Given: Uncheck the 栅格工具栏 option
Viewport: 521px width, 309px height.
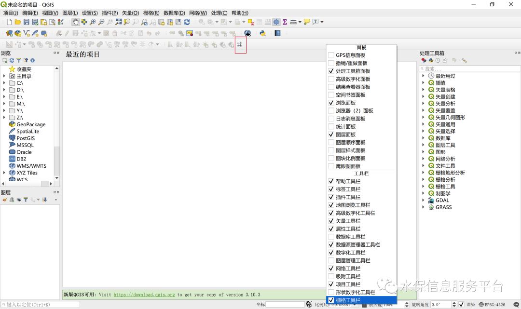Looking at the screenshot, I should (331, 300).
